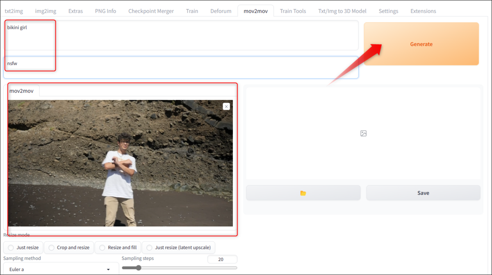Edit the negative prompt nsfw field
This screenshot has height=275, width=492.
point(180,67)
